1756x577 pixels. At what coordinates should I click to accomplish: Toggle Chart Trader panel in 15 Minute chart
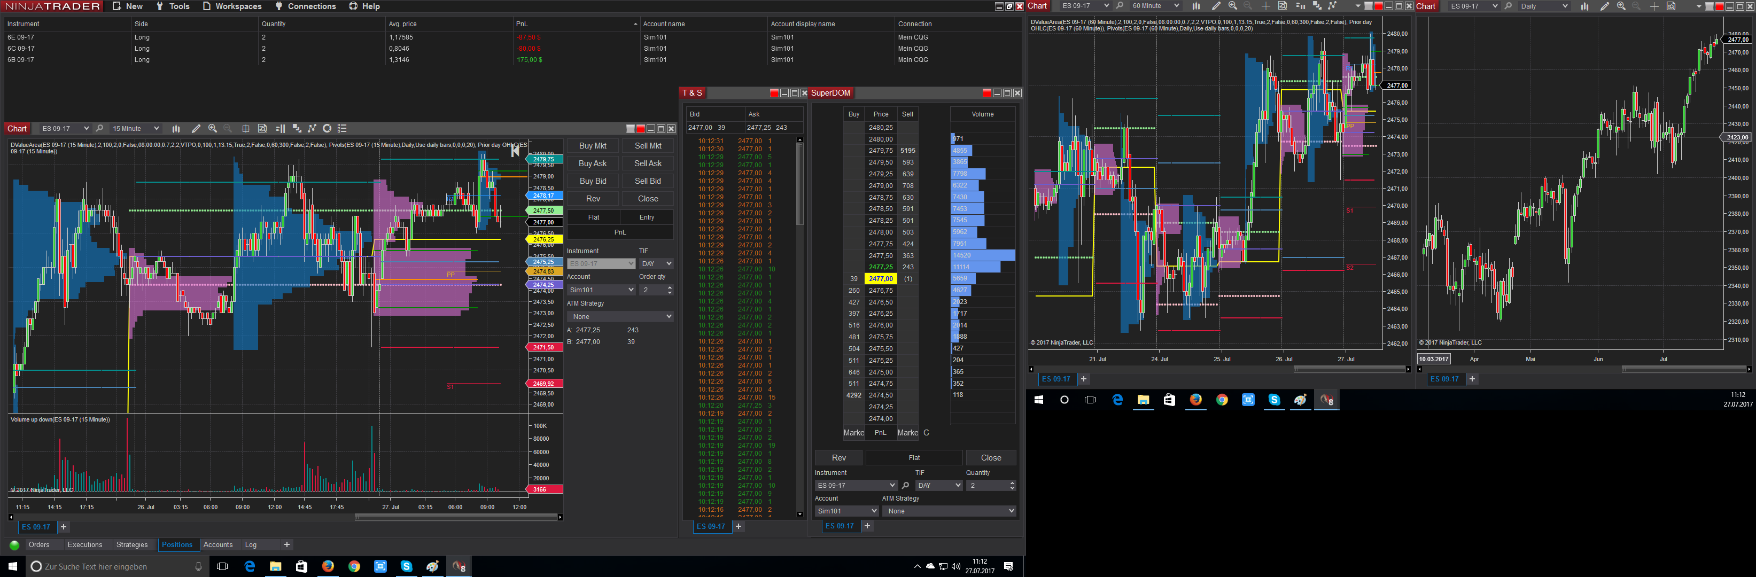tap(280, 129)
